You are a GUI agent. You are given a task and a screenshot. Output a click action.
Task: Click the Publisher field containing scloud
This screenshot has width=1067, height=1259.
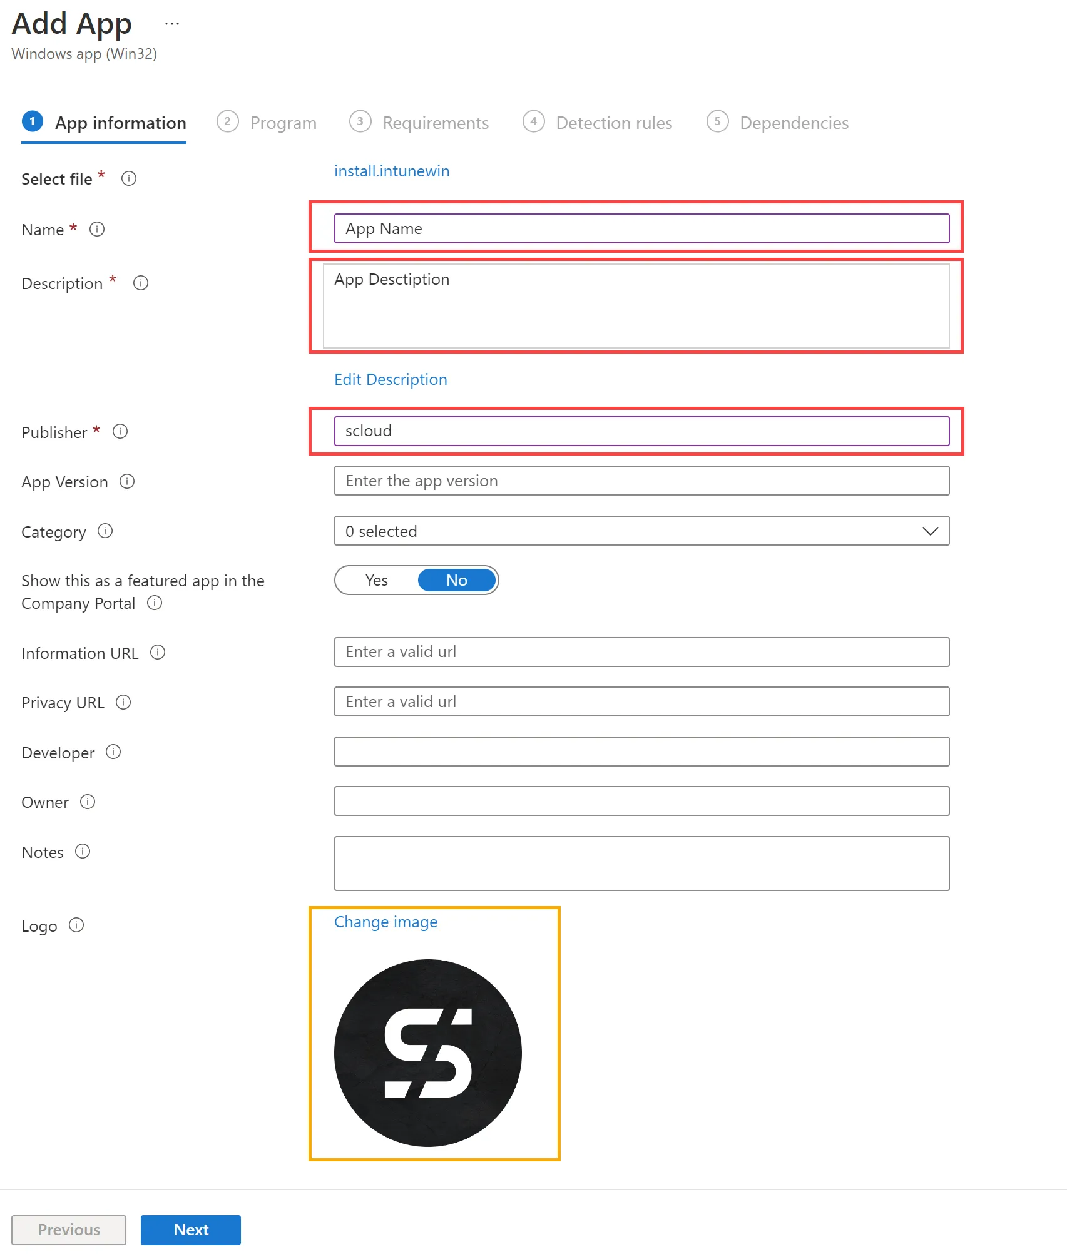click(641, 431)
